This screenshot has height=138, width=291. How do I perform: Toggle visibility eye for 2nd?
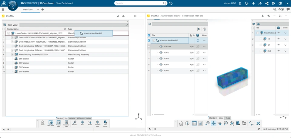tap(279, 51)
